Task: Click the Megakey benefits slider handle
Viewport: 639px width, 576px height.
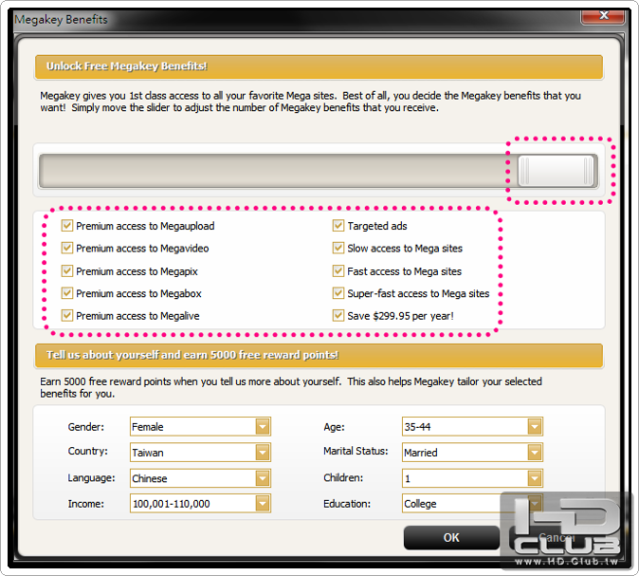Action: tap(556, 171)
